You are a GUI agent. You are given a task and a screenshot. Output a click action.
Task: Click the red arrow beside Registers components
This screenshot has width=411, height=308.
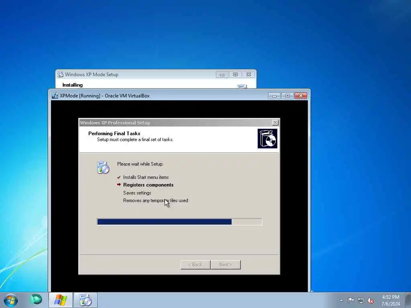point(119,184)
